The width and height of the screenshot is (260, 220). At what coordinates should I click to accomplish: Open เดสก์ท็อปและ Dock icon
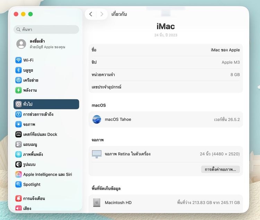pyautogui.click(x=18, y=134)
